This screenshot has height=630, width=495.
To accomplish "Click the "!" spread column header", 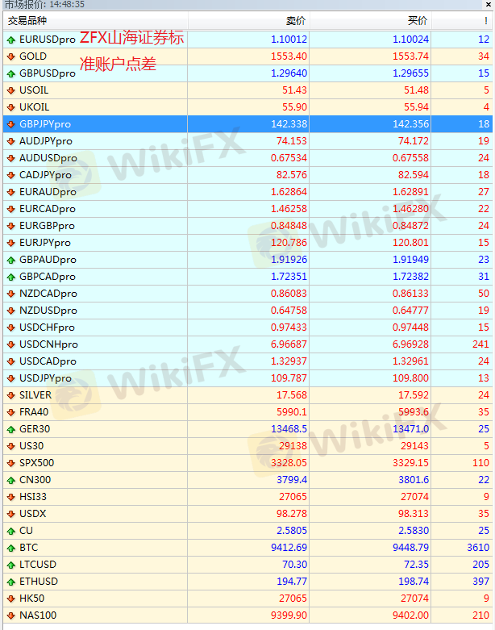I will point(485,21).
